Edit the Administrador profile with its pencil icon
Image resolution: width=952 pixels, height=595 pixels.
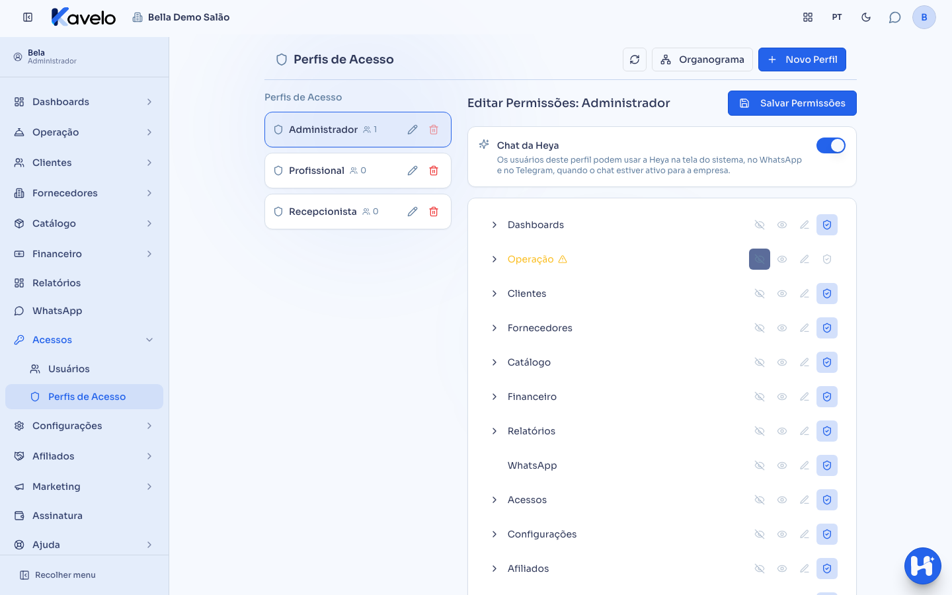coord(413,130)
